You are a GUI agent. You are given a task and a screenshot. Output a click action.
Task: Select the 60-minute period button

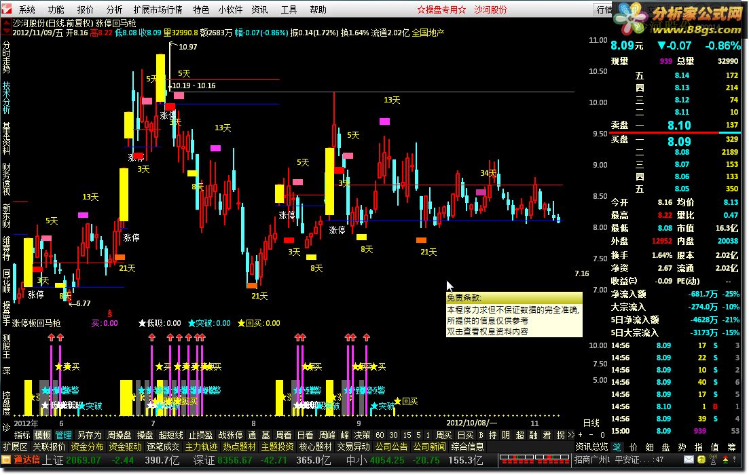point(380,435)
